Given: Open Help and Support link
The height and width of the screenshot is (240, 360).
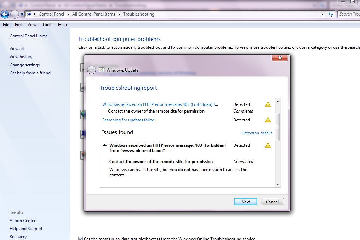Looking at the screenshot, I should click(26, 229).
